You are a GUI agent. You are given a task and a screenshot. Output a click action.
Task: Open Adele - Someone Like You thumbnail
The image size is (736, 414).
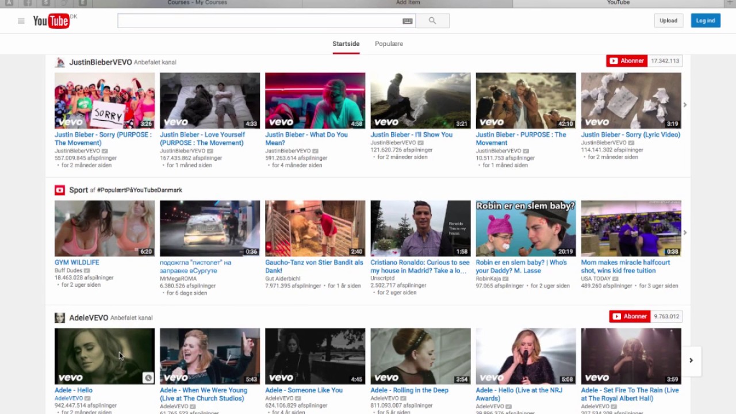click(x=315, y=356)
